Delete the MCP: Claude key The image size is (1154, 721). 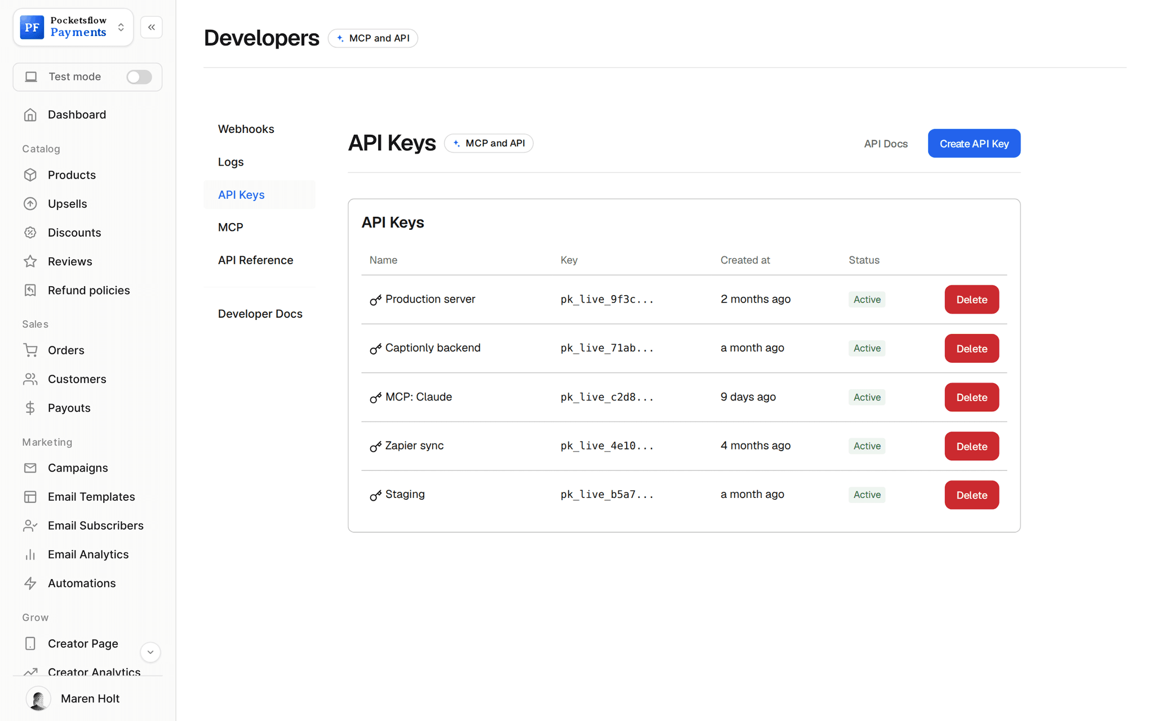coord(972,397)
